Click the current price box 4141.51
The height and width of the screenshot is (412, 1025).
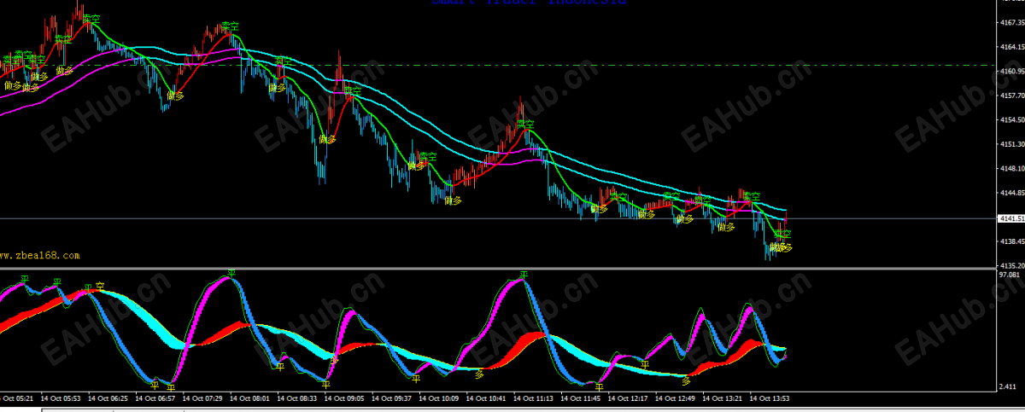(1010, 219)
